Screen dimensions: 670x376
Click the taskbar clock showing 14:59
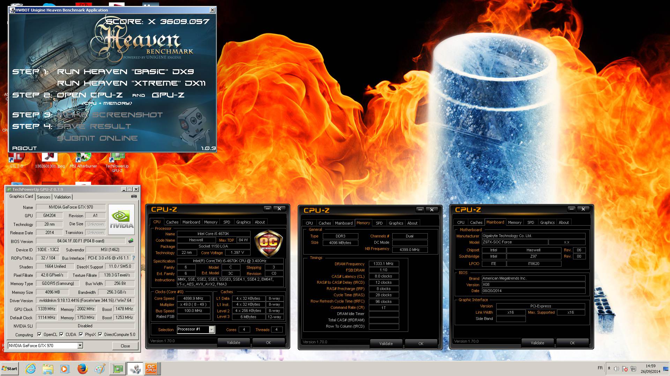(x=650, y=369)
